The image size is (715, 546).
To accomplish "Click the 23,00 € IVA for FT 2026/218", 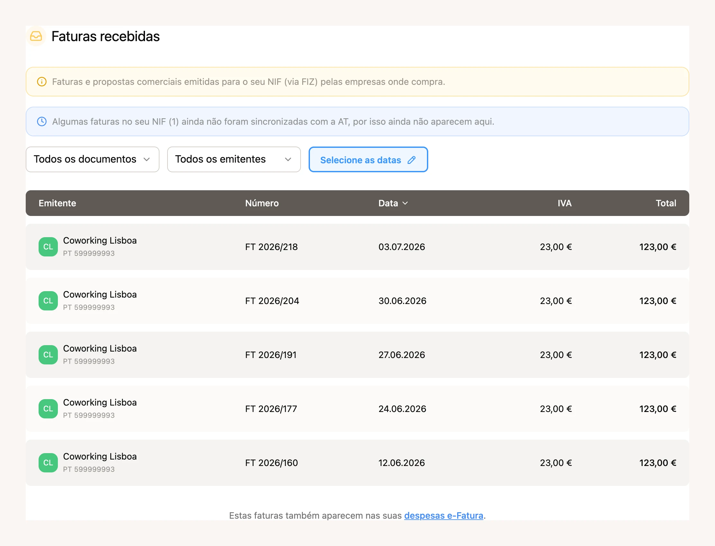I will (x=556, y=247).
